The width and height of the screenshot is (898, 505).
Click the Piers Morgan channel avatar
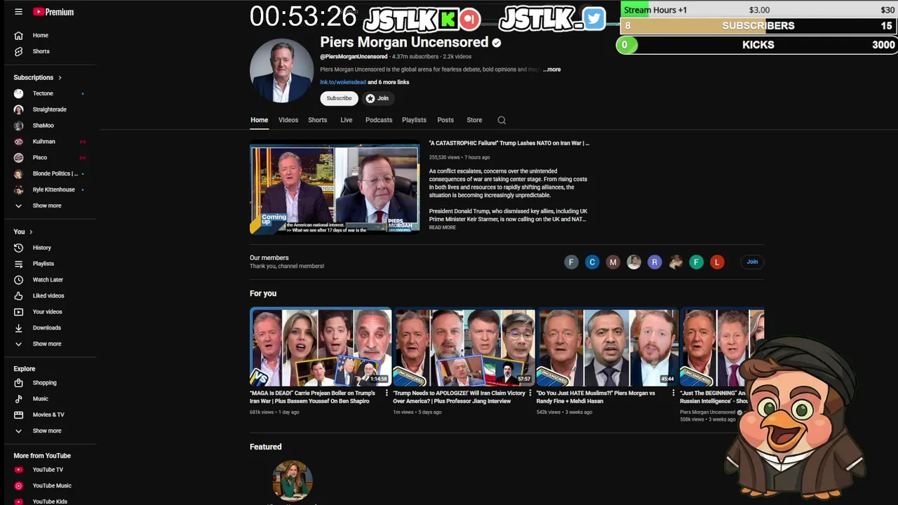coord(281,70)
